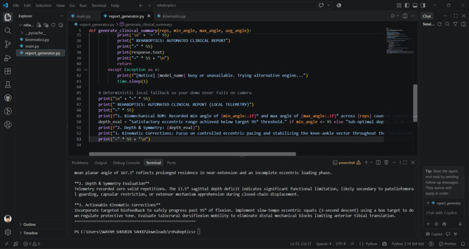Screen dimensions: 469x249
Task: Switch to the Debug Console tab
Action: tap(126, 163)
